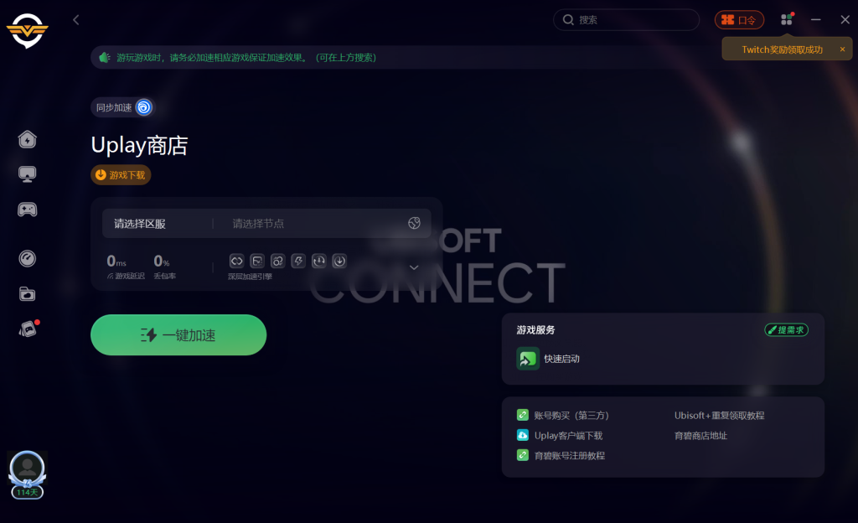
Task: Open the speed test gauge icon
Action: tap(28, 258)
